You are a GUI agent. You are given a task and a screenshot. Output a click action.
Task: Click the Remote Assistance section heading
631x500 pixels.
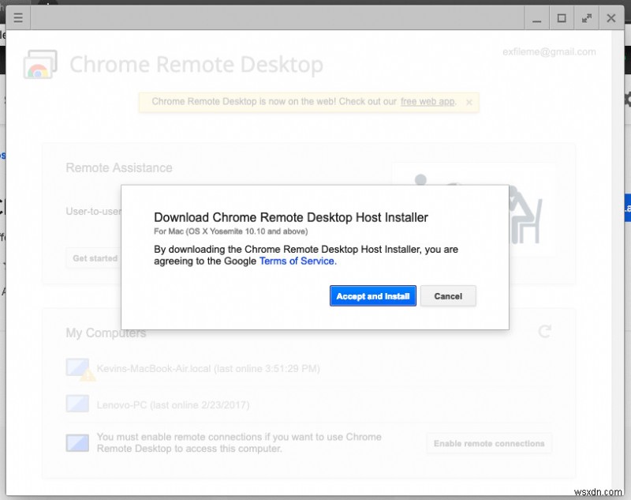[118, 167]
